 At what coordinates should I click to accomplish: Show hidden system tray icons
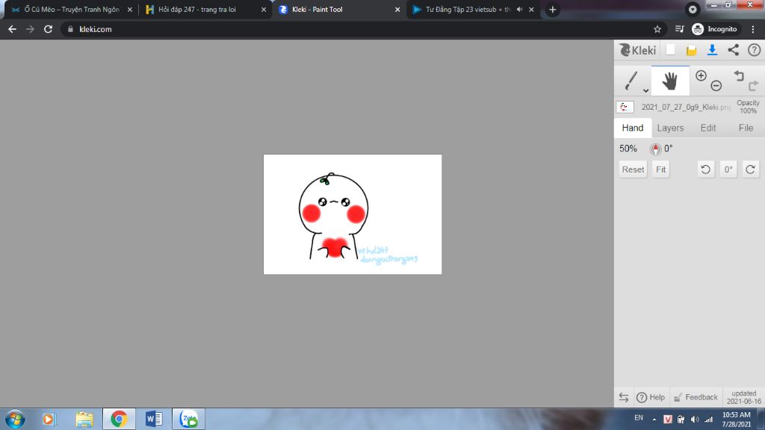click(x=654, y=419)
